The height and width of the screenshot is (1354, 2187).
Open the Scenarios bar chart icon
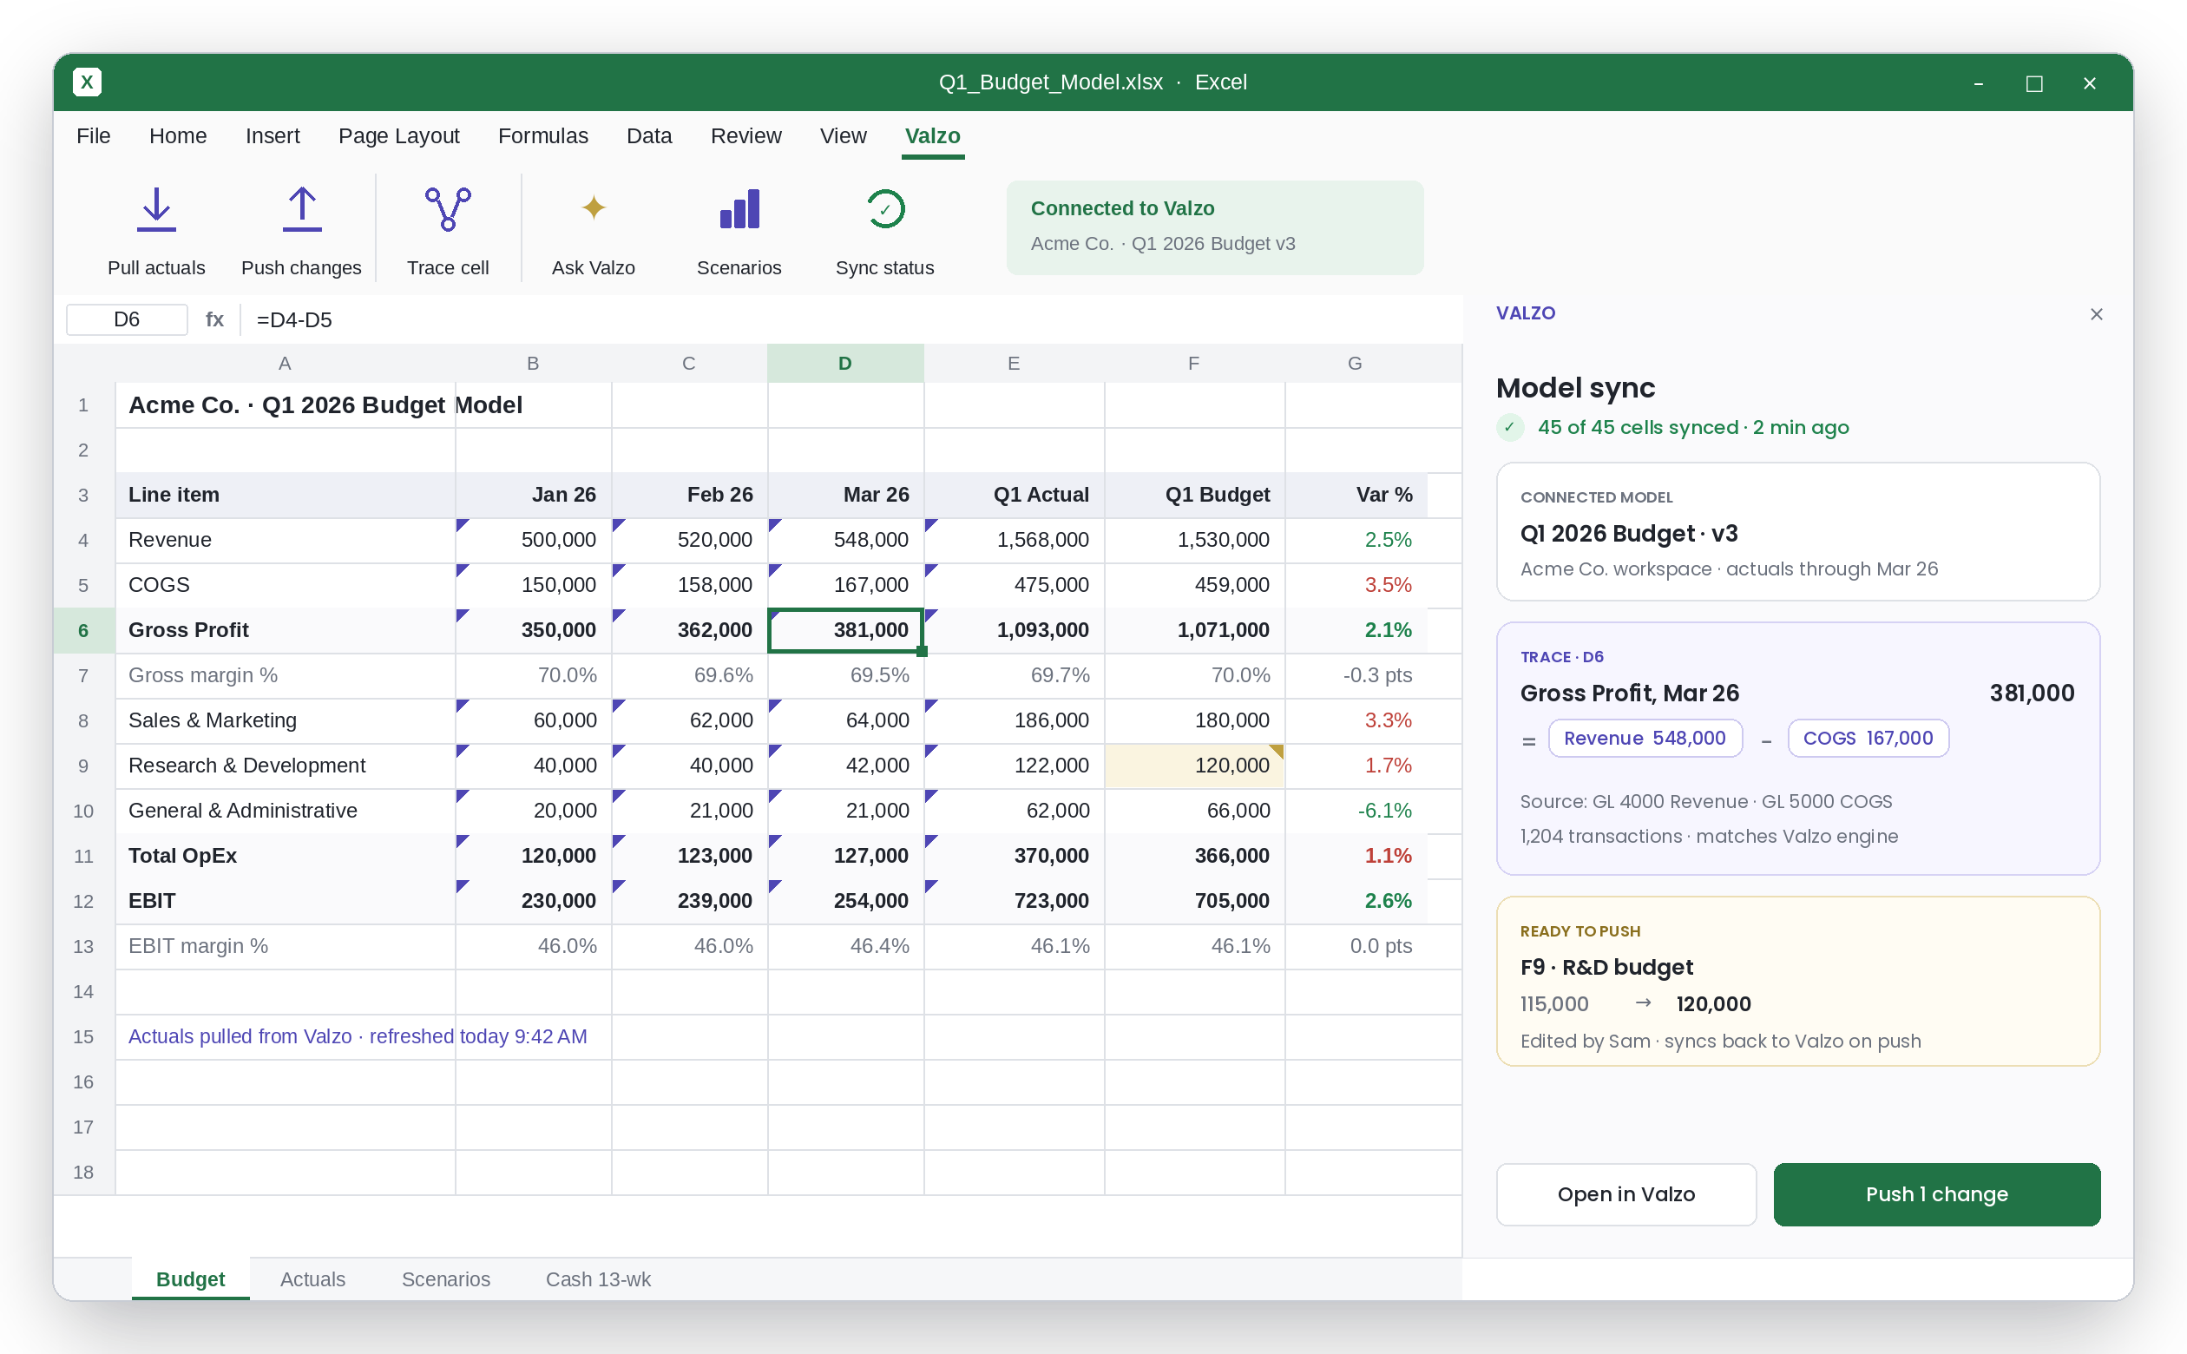click(739, 208)
